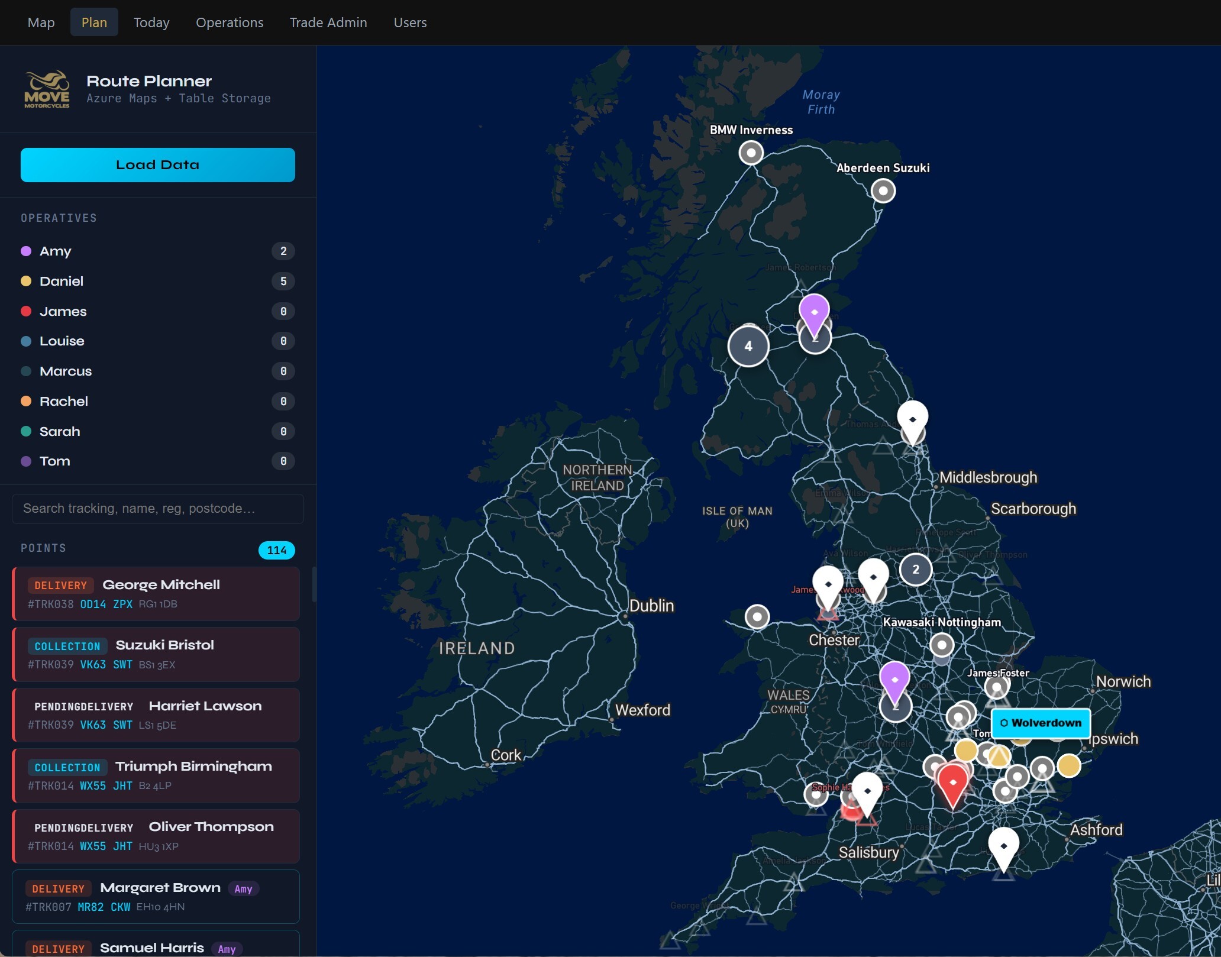Image resolution: width=1221 pixels, height=957 pixels.
Task: Click Rachel's orange color dot
Action: click(x=26, y=402)
